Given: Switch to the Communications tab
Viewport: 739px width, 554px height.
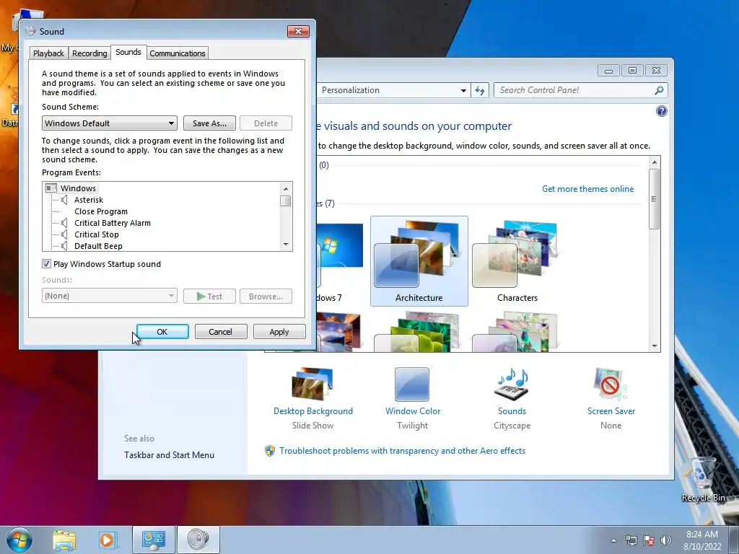Looking at the screenshot, I should pos(178,53).
